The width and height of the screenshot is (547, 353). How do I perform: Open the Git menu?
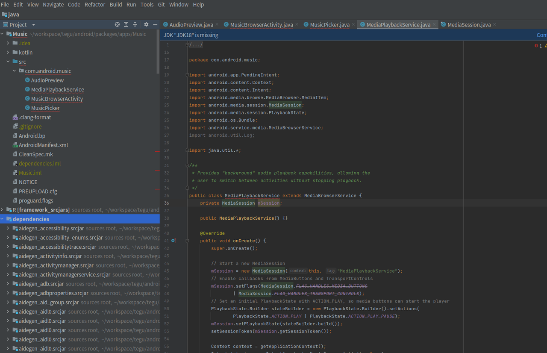coord(162,4)
